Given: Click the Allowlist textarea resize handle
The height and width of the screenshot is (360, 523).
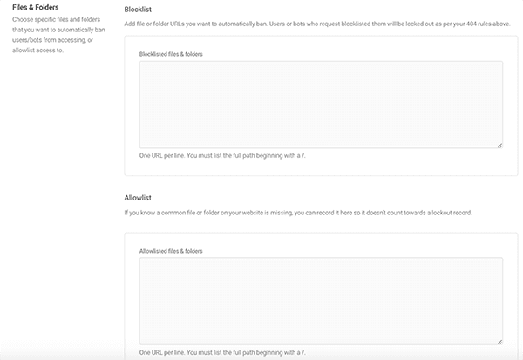Looking at the screenshot, I should (x=499, y=342).
